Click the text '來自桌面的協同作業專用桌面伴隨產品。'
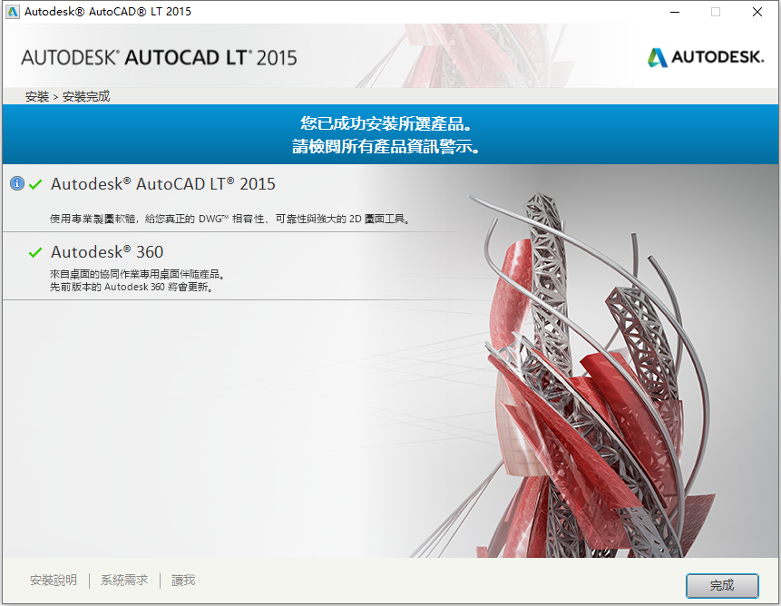The image size is (781, 606). pos(138,274)
